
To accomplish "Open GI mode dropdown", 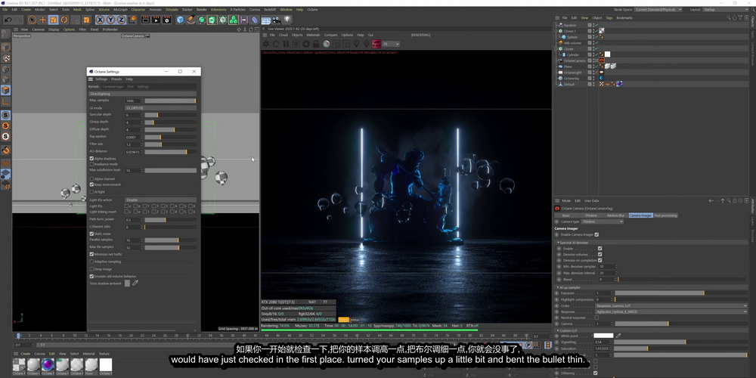I will click(x=160, y=108).
